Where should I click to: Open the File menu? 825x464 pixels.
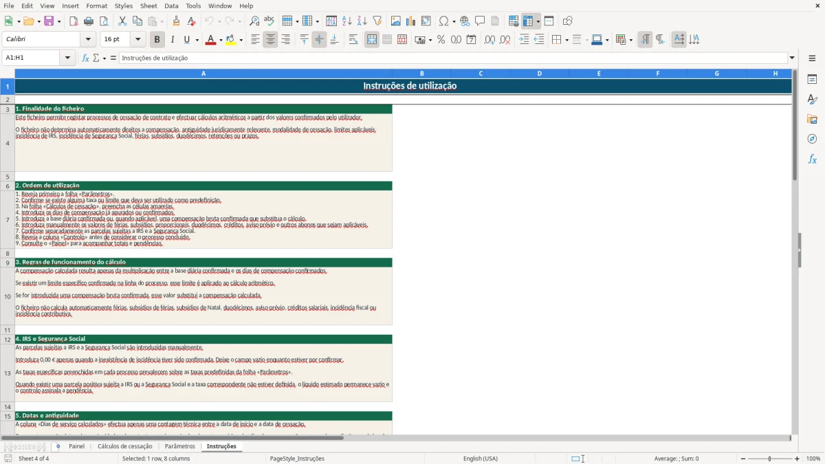pyautogui.click(x=9, y=5)
